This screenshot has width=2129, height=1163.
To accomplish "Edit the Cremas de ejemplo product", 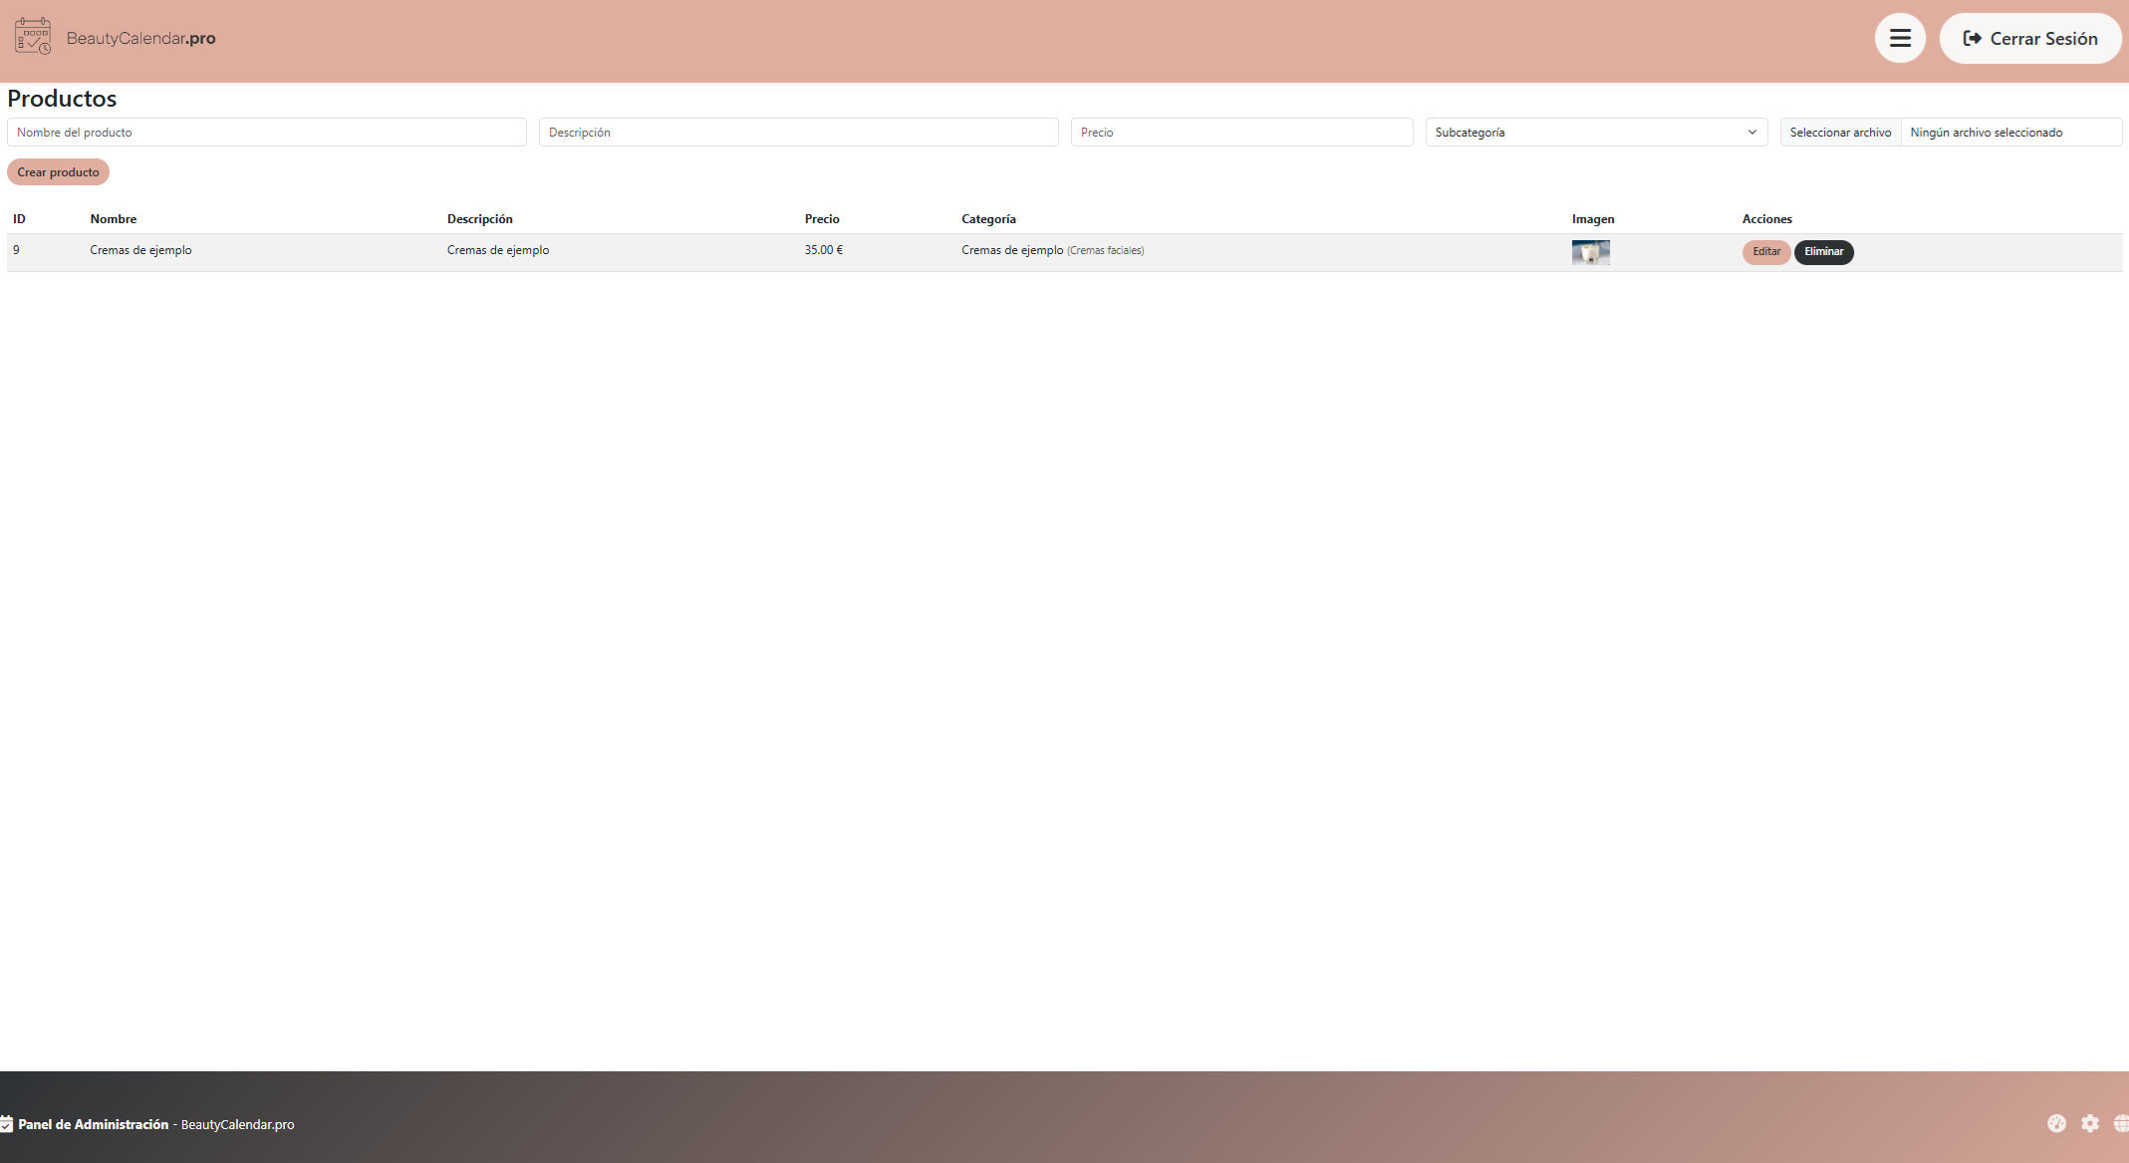I will click(1765, 252).
